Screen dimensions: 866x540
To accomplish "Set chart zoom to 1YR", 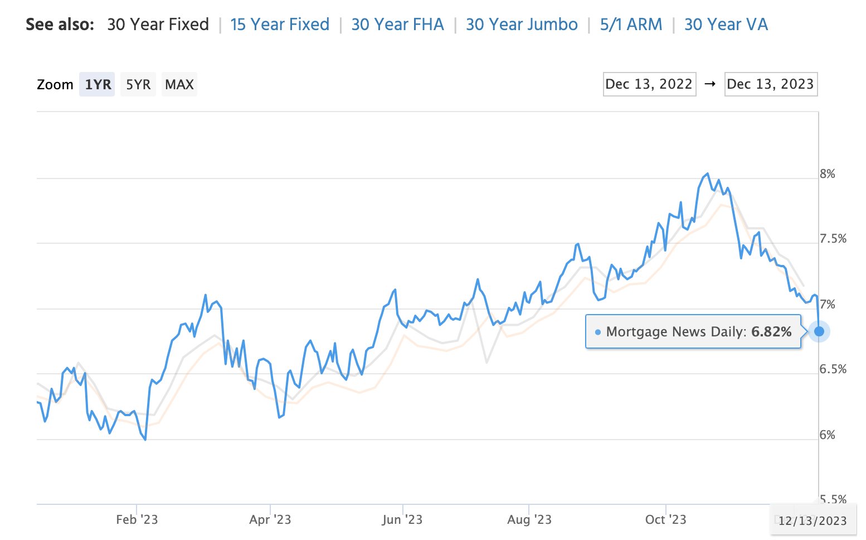I will (x=98, y=84).
